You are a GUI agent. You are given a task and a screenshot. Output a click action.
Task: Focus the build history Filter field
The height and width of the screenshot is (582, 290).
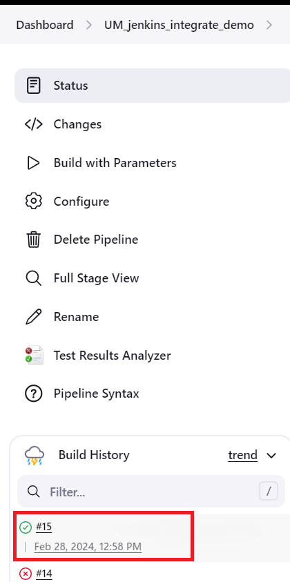148,492
